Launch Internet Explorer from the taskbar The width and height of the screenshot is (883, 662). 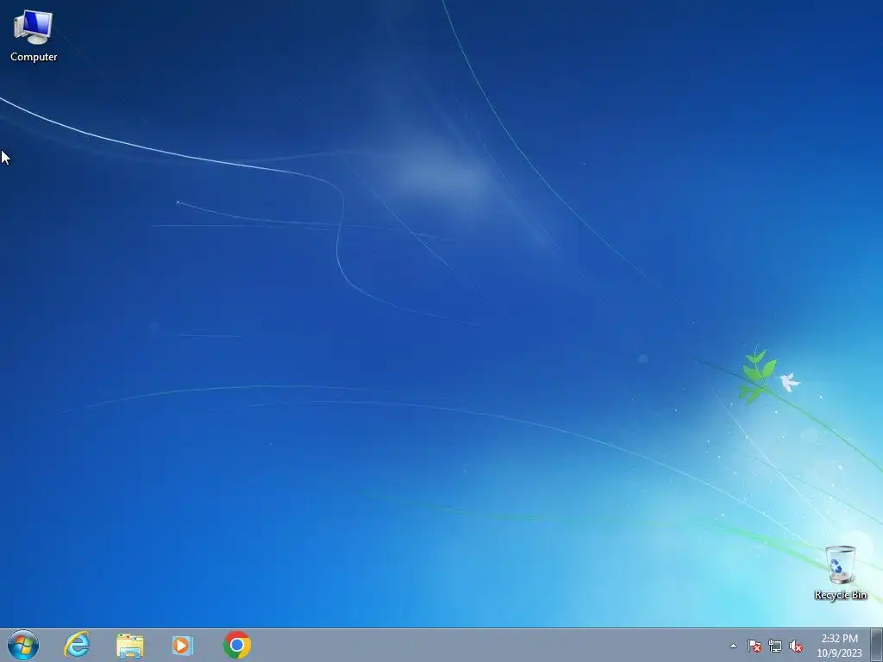point(77,645)
